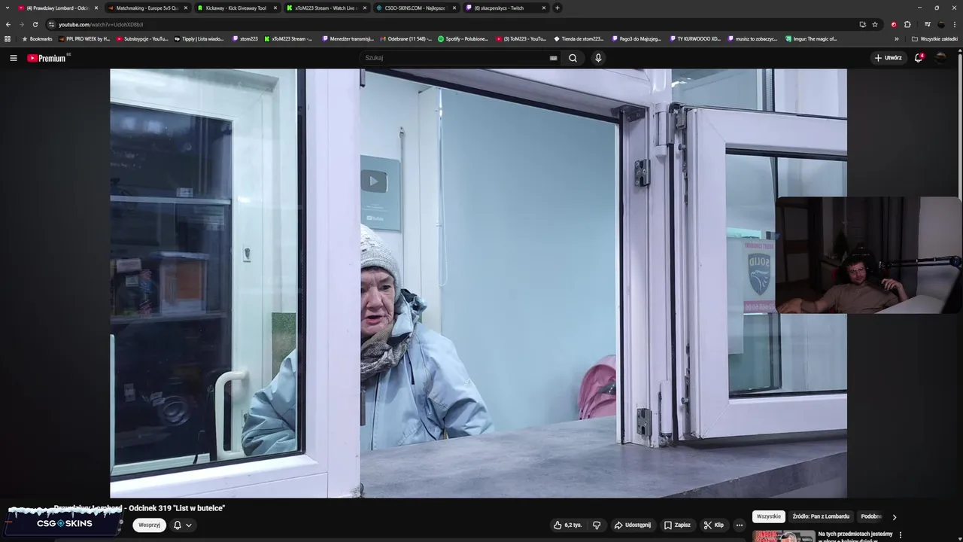The width and height of the screenshot is (963, 542).
Task: Click the Udostępnij share button
Action: coord(632,525)
